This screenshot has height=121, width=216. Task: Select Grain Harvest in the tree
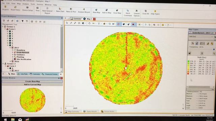[23, 52]
